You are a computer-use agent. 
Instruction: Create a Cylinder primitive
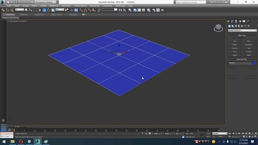[x=235, y=48]
